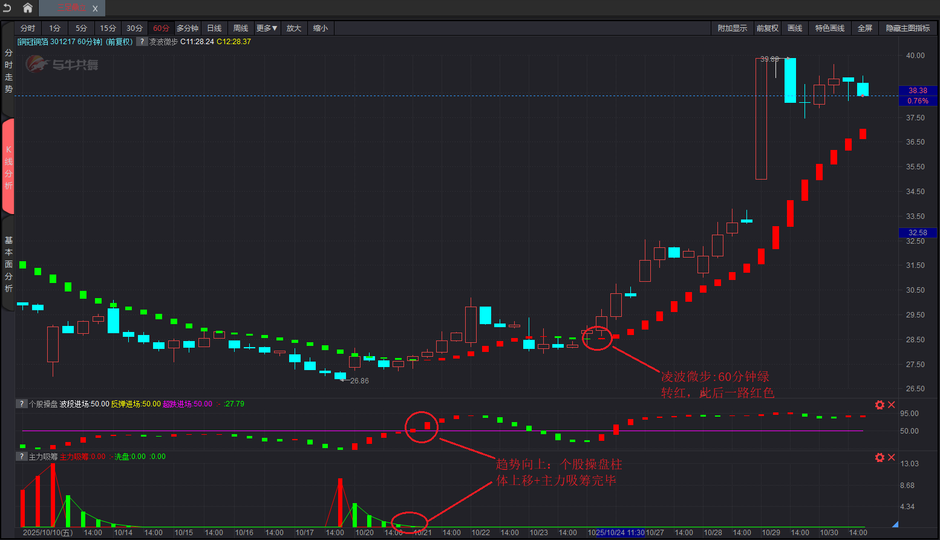Close the 三足鼎立 tab
The height and width of the screenshot is (540, 940).
(x=95, y=8)
